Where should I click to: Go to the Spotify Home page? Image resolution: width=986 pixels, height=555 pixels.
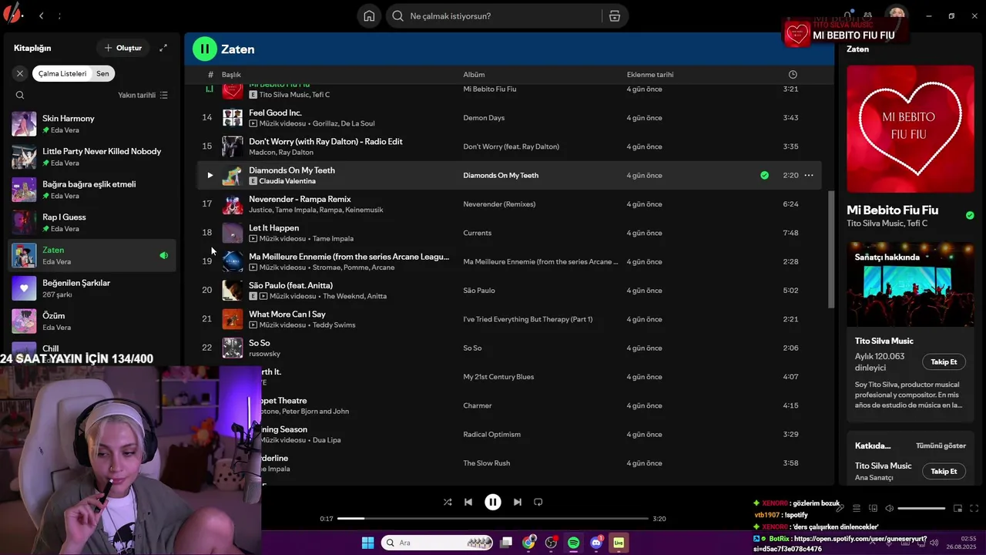(369, 16)
